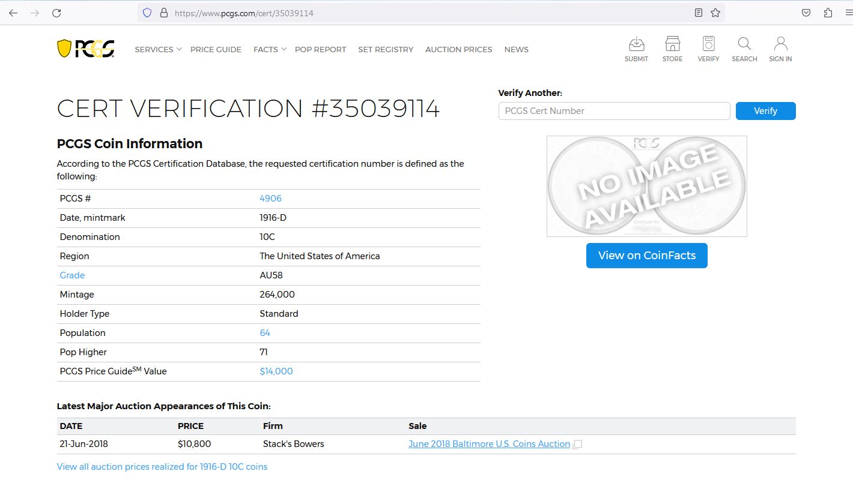Image resolution: width=853 pixels, height=492 pixels.
Task: Bookmark this page with the star icon
Action: click(715, 13)
